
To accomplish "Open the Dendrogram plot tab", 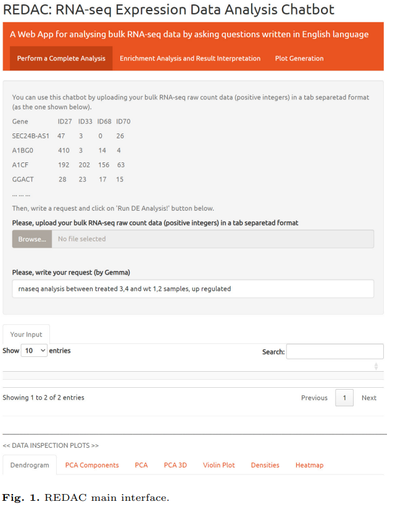I will (30, 465).
